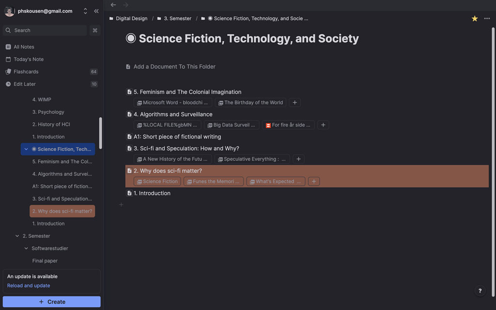Collapse the '2. Semester' section

[18, 236]
